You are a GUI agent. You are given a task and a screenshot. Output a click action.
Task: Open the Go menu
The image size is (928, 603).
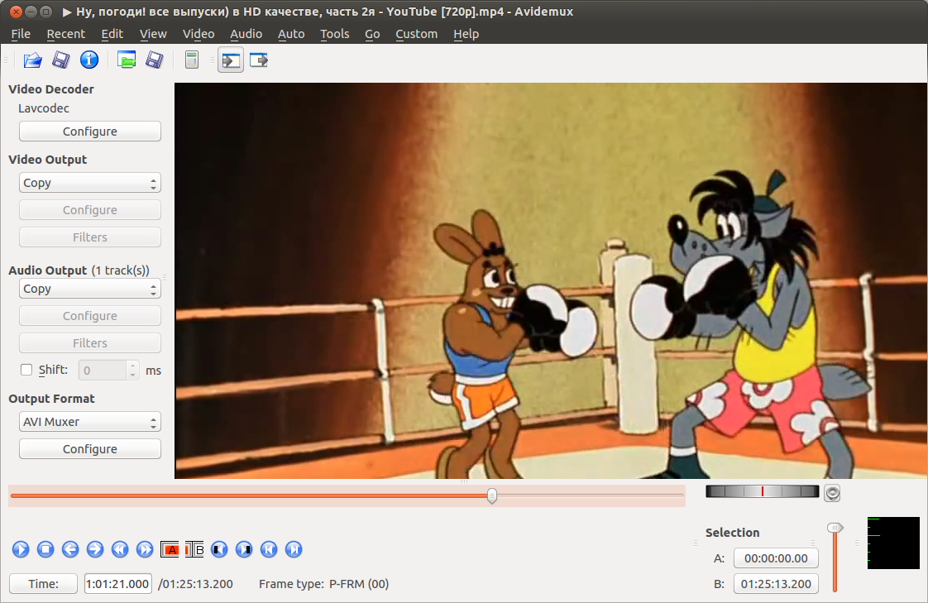coord(372,34)
